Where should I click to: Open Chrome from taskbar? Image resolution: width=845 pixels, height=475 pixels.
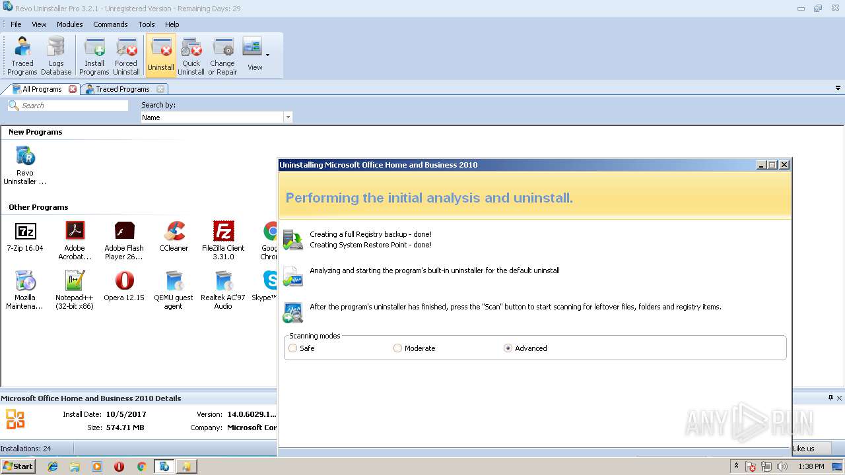coord(141,466)
